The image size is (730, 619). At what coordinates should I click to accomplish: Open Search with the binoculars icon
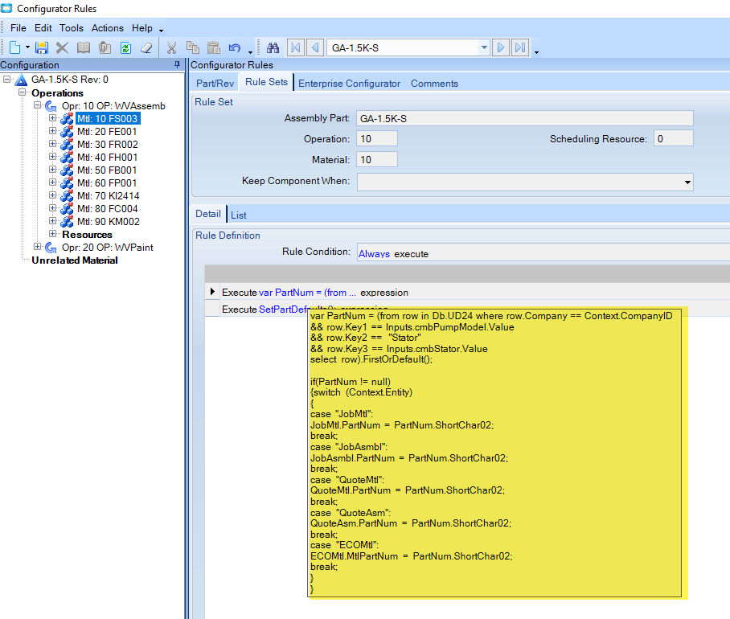click(273, 48)
